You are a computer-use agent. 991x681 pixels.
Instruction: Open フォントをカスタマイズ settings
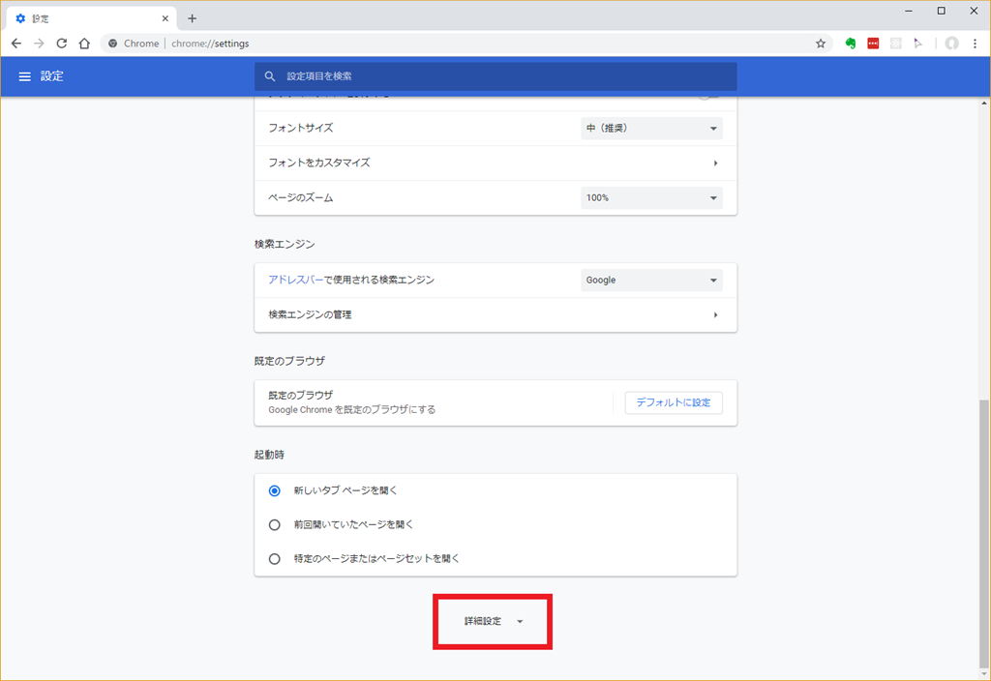(495, 163)
